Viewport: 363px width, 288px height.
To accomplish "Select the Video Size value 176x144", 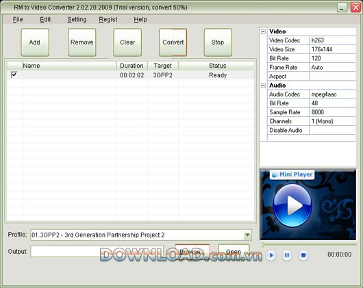I will (332, 49).
